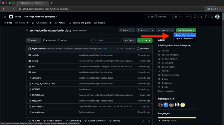Expand the Copilot options dropdown arrow

tap(179, 17)
